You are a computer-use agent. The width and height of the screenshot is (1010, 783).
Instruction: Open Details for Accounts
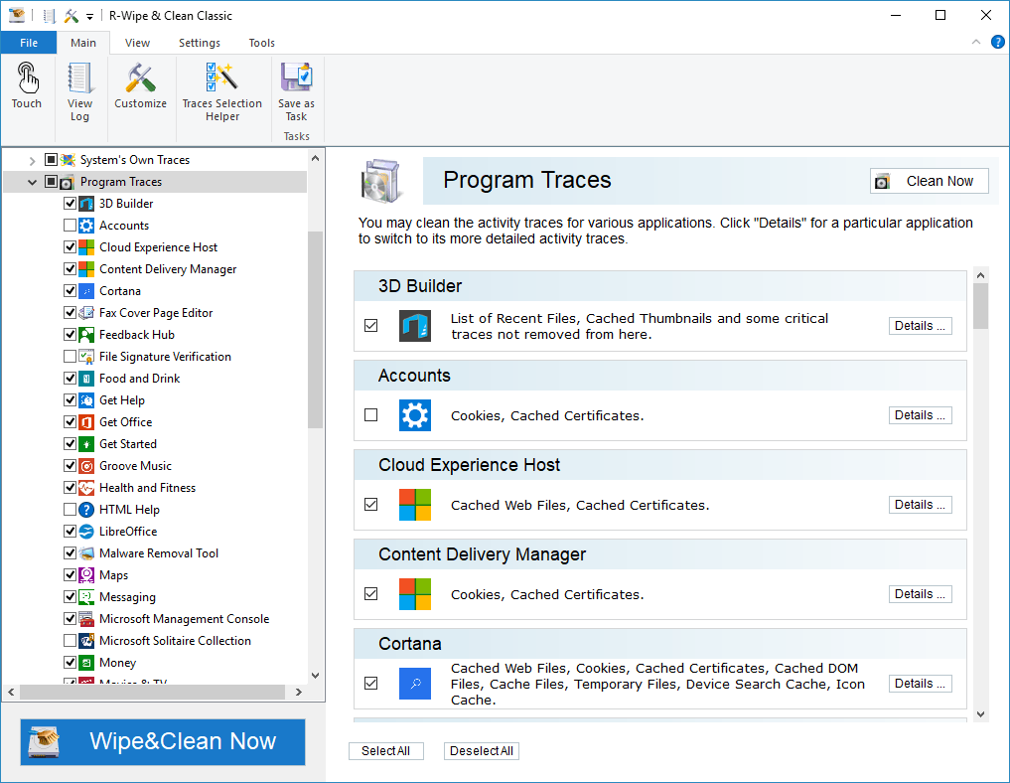click(920, 415)
